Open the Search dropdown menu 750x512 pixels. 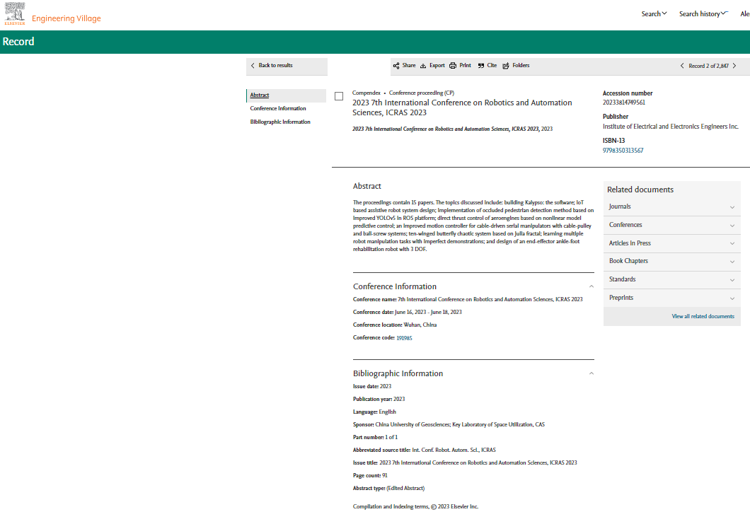pyautogui.click(x=654, y=14)
